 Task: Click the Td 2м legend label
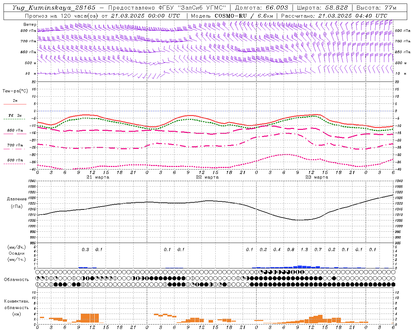(15, 115)
